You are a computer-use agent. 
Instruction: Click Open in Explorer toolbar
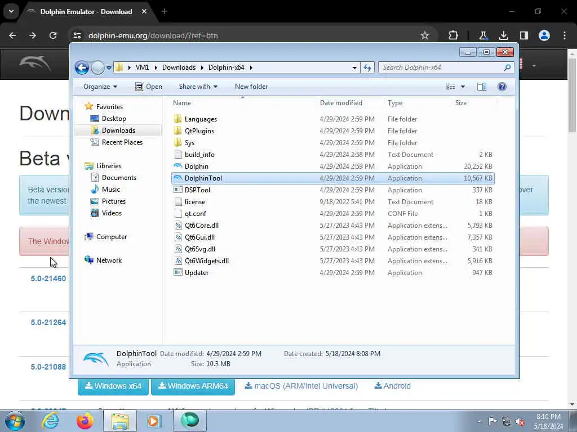click(x=149, y=87)
